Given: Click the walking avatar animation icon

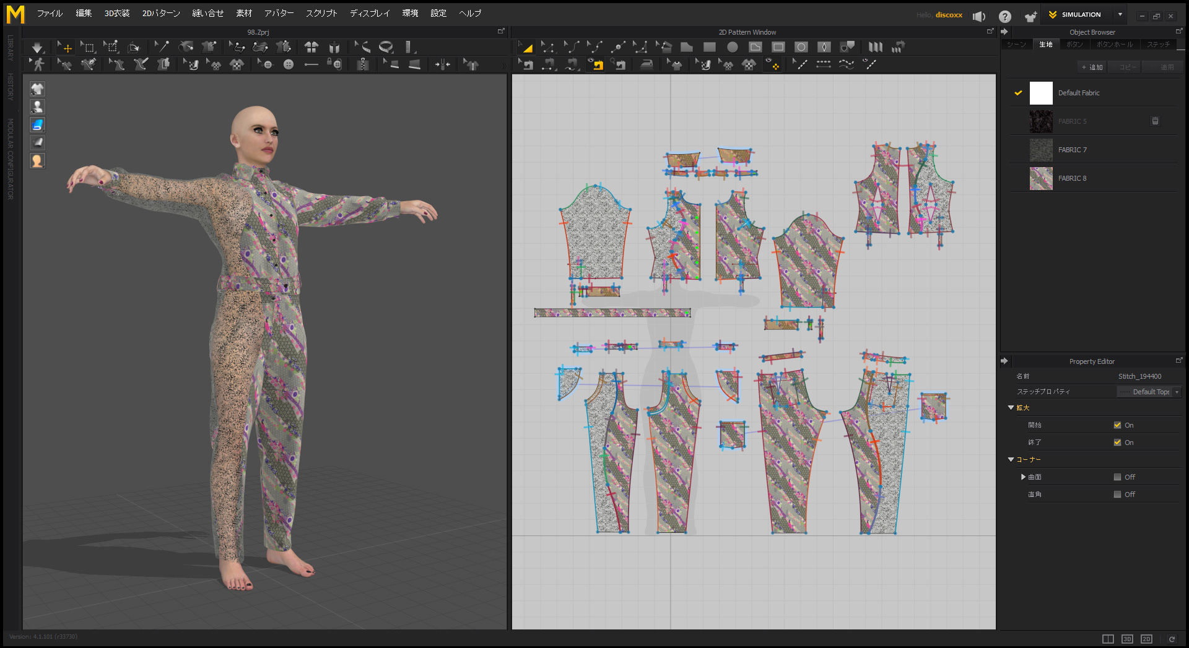Looking at the screenshot, I should (x=38, y=64).
